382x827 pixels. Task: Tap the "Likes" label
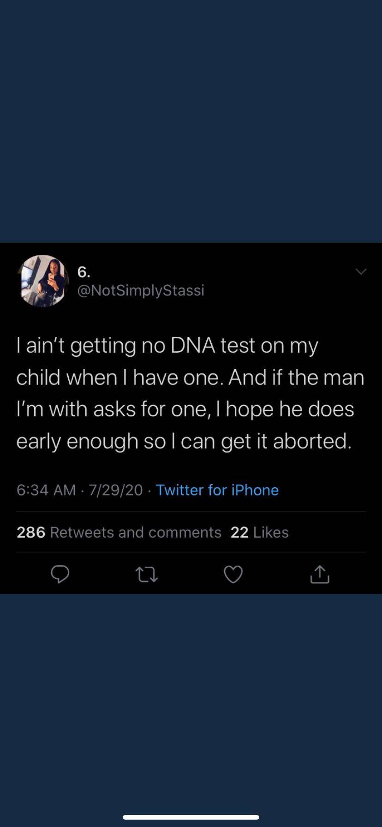point(271,532)
